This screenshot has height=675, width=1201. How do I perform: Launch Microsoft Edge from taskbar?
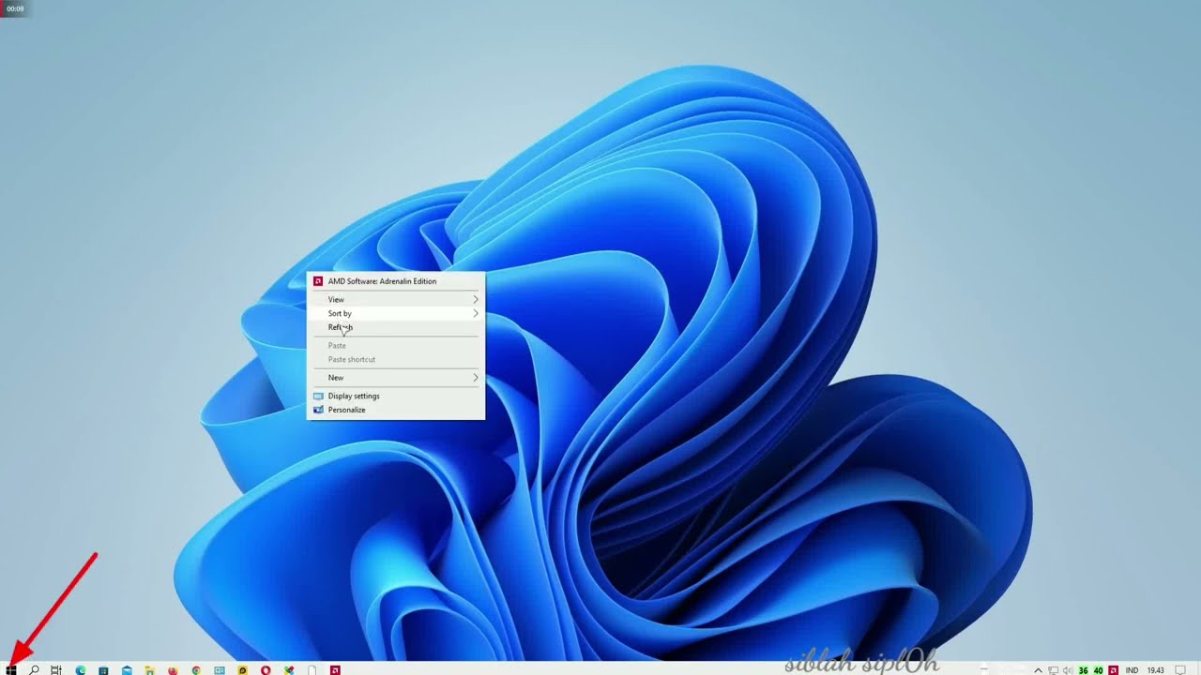(x=81, y=670)
